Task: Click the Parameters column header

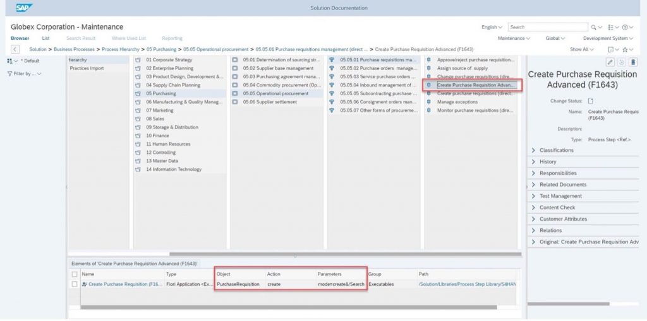Action: coord(329,274)
